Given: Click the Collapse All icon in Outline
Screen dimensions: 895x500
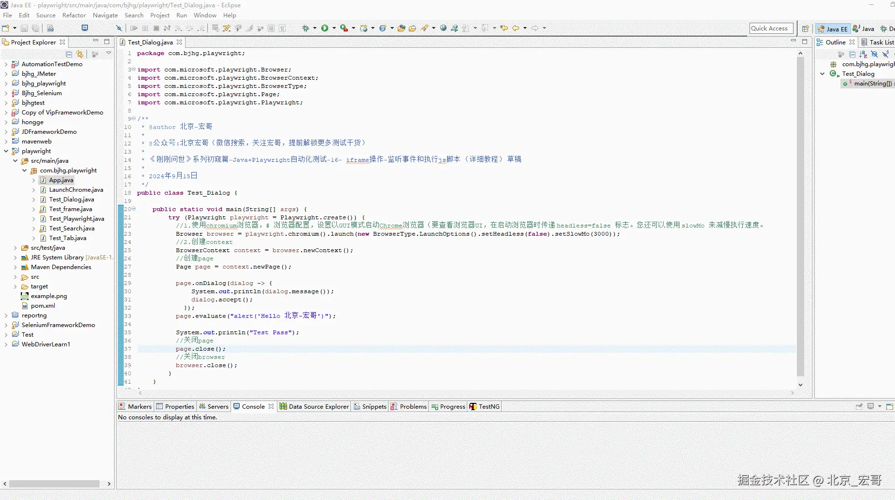Looking at the screenshot, I should 852,54.
